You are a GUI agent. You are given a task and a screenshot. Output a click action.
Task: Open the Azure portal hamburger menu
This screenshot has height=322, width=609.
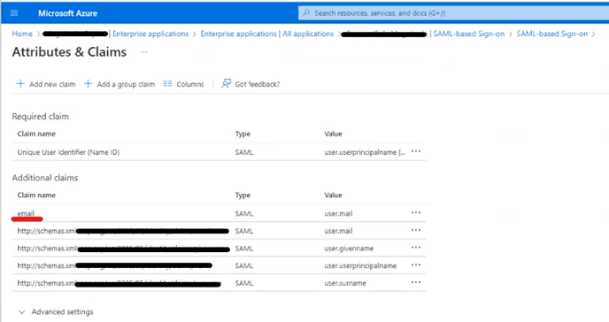pyautogui.click(x=14, y=13)
